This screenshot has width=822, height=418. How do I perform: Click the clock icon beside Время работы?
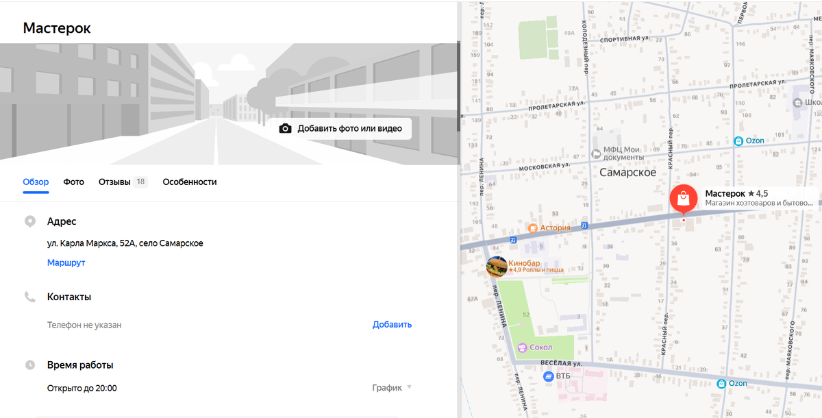point(29,365)
